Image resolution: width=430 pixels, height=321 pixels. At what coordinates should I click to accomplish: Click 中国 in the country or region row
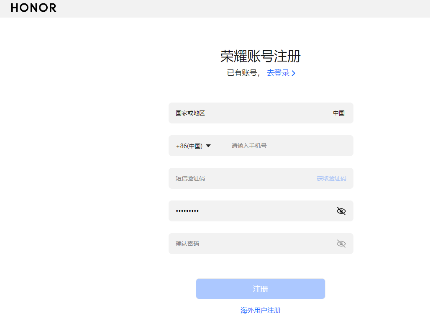(339, 113)
